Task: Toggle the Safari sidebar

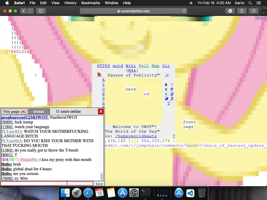Action: coord(41,11)
